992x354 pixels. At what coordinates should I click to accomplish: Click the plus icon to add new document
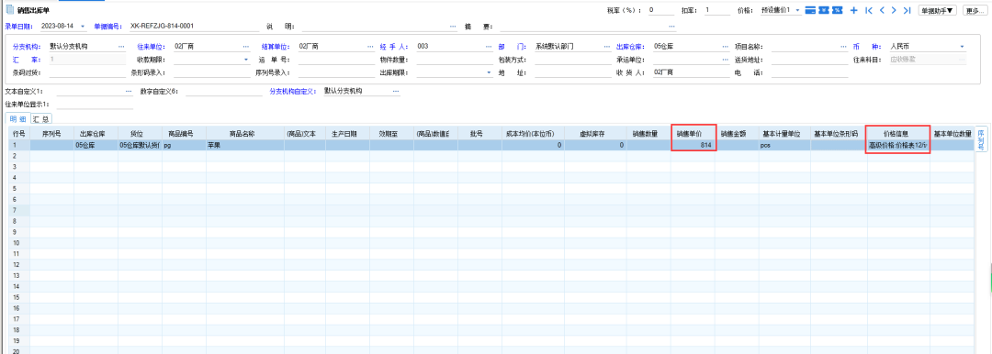click(853, 10)
